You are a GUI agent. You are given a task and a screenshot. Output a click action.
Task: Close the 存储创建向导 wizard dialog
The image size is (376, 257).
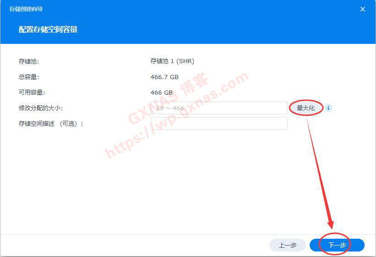point(363,9)
